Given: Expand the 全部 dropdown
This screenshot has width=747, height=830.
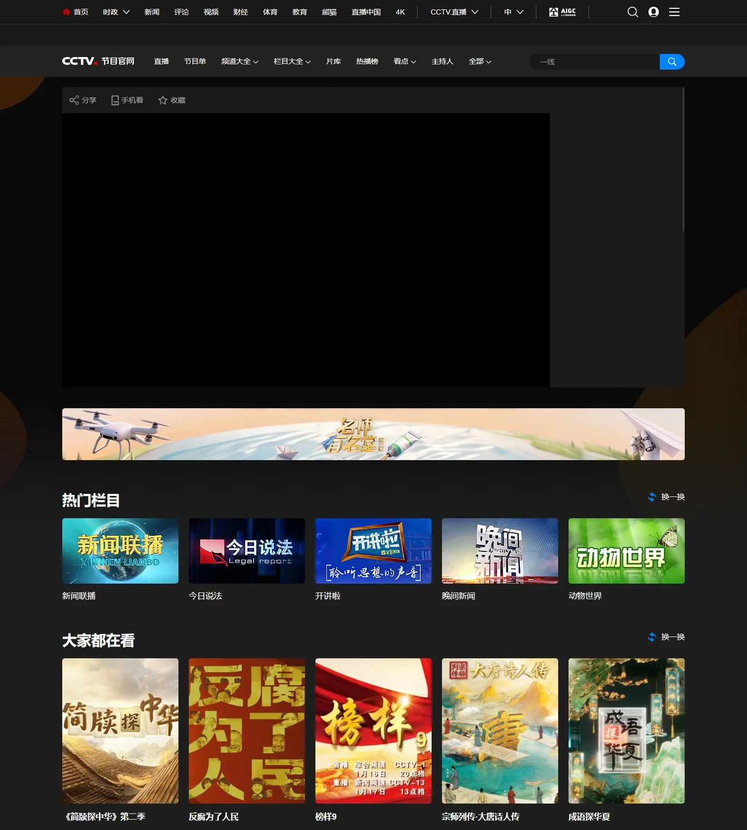Looking at the screenshot, I should (x=480, y=61).
